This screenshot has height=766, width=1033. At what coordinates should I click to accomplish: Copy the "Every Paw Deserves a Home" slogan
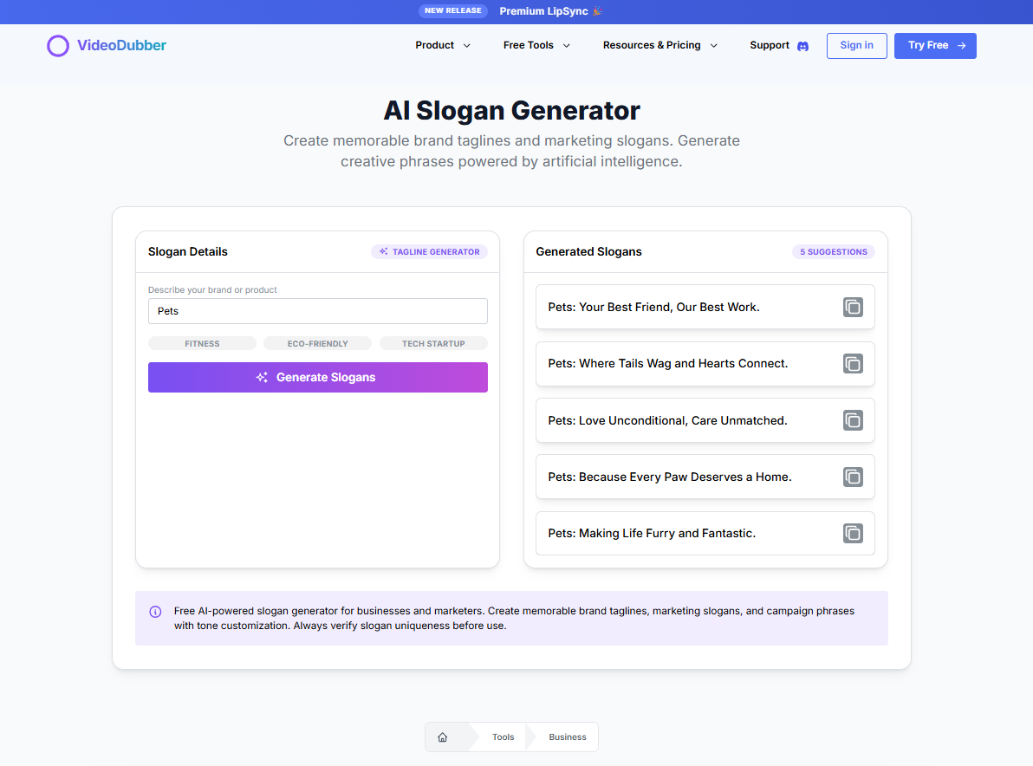click(853, 477)
